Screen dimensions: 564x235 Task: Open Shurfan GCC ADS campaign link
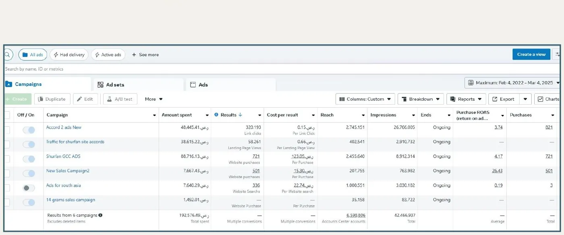coord(63,156)
